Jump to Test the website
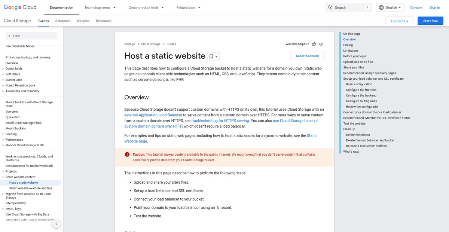 click(354, 123)
